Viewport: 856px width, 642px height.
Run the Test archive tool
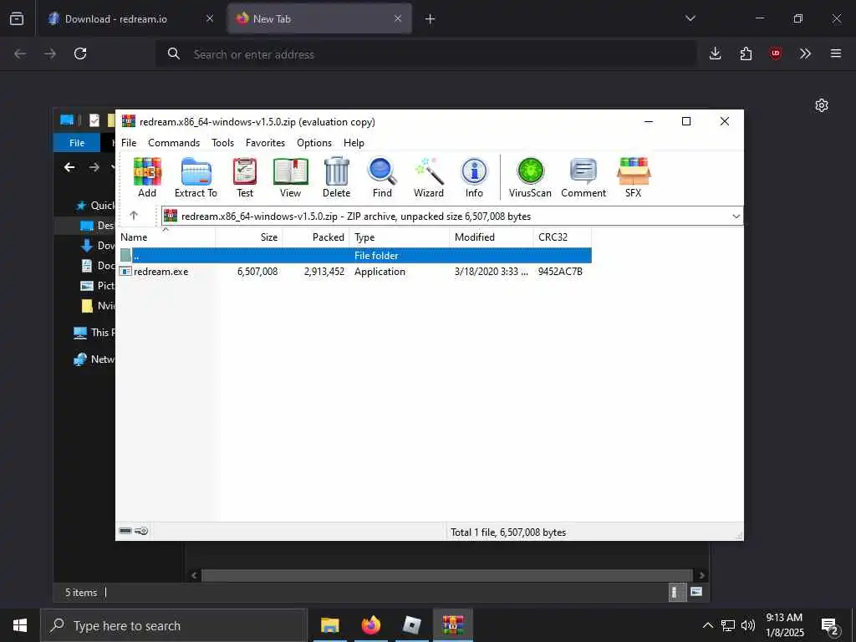tap(245, 177)
